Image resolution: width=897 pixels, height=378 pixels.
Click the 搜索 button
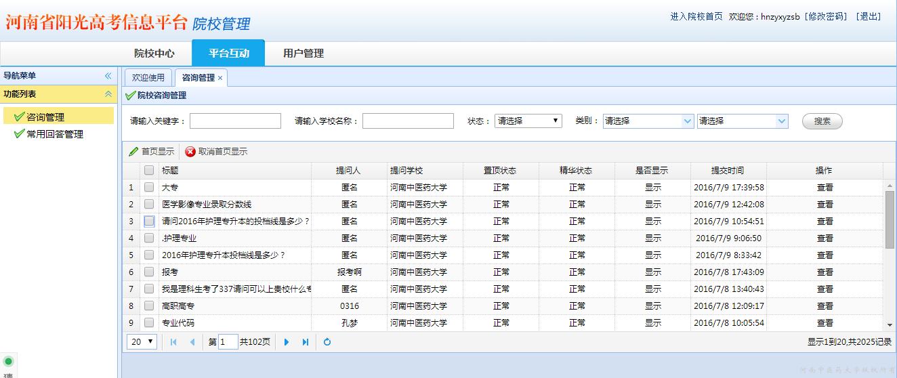[822, 121]
